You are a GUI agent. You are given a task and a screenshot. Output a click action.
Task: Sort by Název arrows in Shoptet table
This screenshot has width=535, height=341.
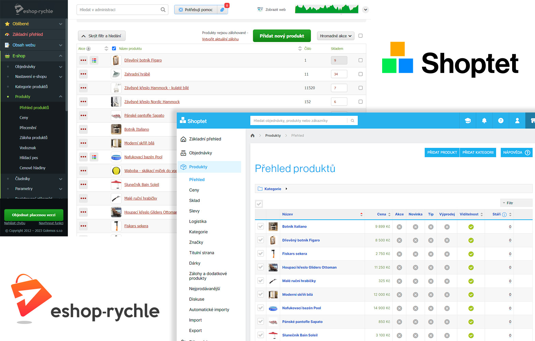tap(361, 214)
